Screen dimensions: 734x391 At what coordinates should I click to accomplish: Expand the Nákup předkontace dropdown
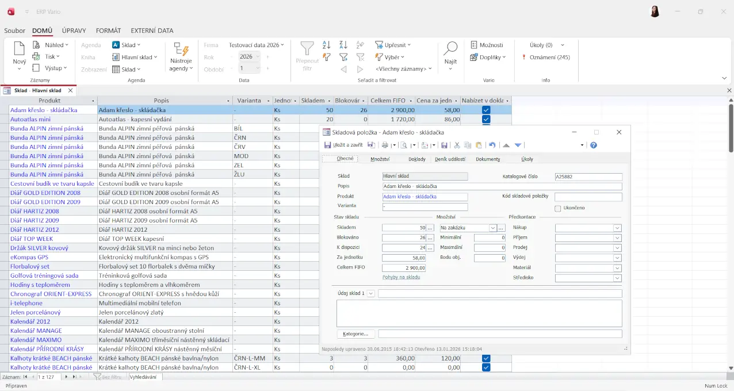click(617, 228)
